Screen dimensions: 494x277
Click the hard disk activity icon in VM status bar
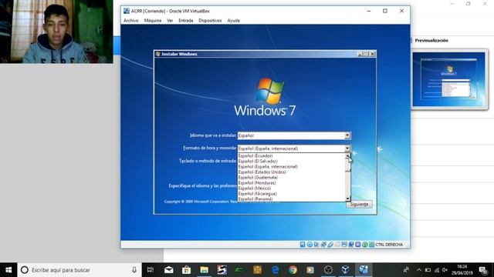(x=303, y=245)
